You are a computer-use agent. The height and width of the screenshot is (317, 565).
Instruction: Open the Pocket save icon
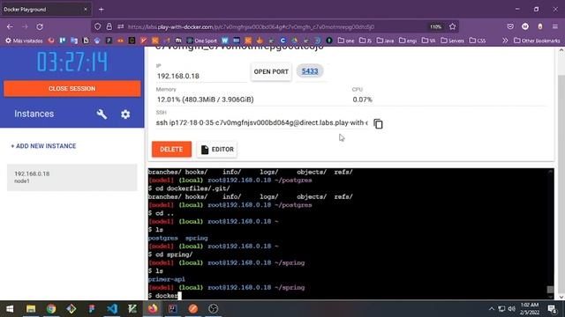pyautogui.click(x=510, y=26)
